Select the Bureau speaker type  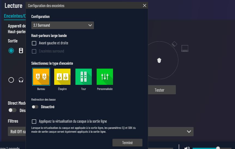point(41,77)
